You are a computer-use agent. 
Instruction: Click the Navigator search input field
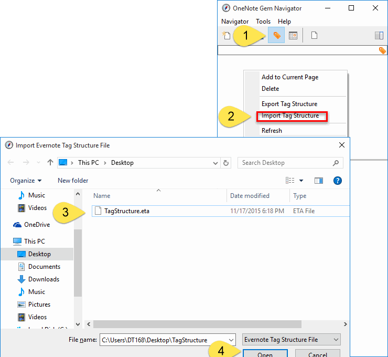tap(298, 50)
